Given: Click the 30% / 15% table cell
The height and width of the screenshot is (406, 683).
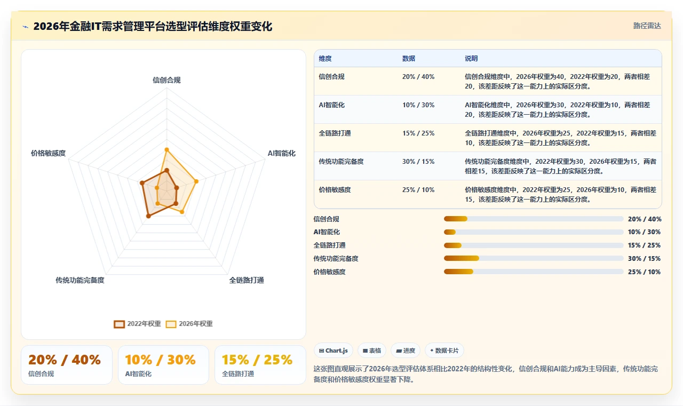Looking at the screenshot, I should tap(418, 161).
